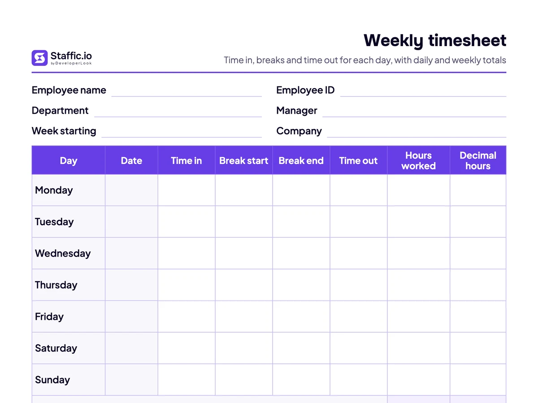Click the Employee name label
Viewport: 538px width, 403px height.
click(69, 90)
